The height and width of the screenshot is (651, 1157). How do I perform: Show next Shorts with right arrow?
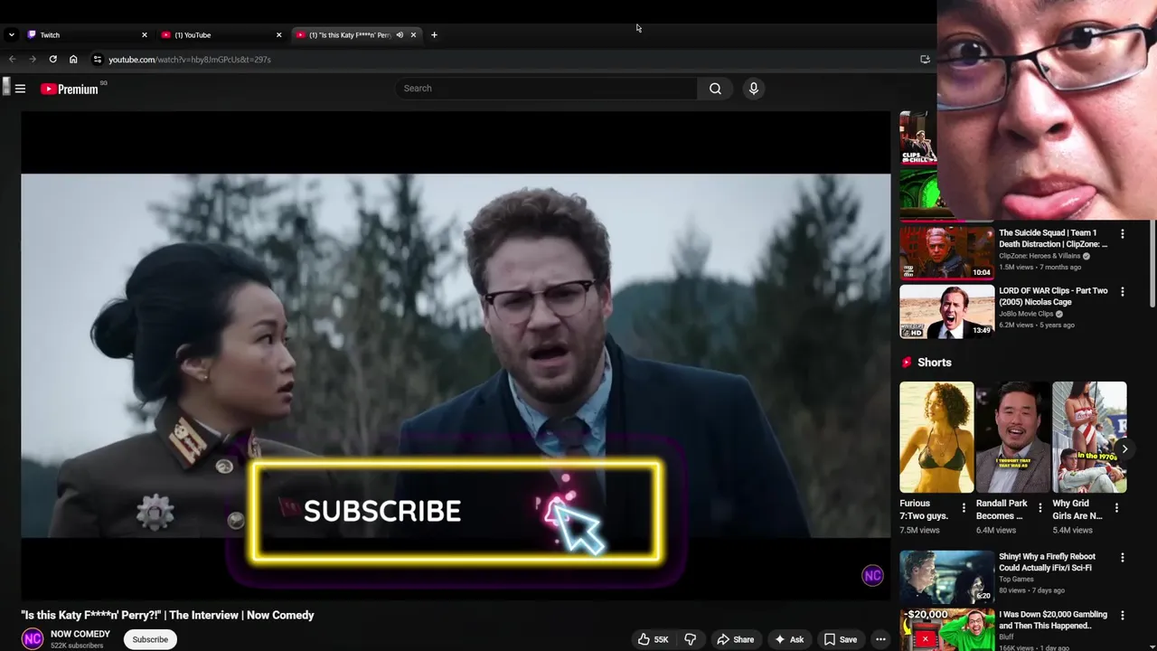click(x=1124, y=448)
